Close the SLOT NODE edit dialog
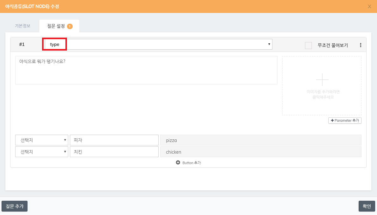Screen dimensions: 377x215 [369, 7]
